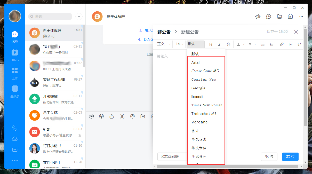
Task: Click the 发布 publish button
Action: pos(290,157)
